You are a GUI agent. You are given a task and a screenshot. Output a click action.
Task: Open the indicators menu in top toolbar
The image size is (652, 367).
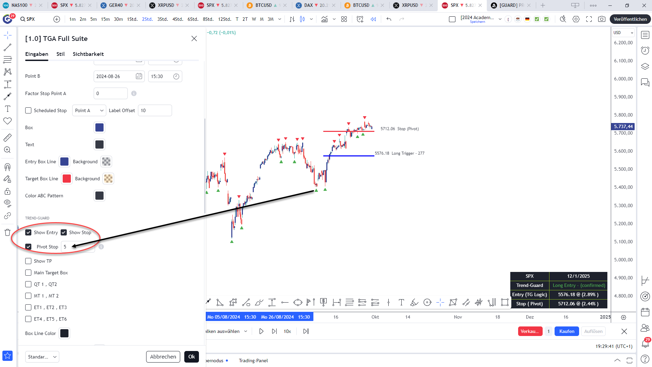click(x=325, y=19)
